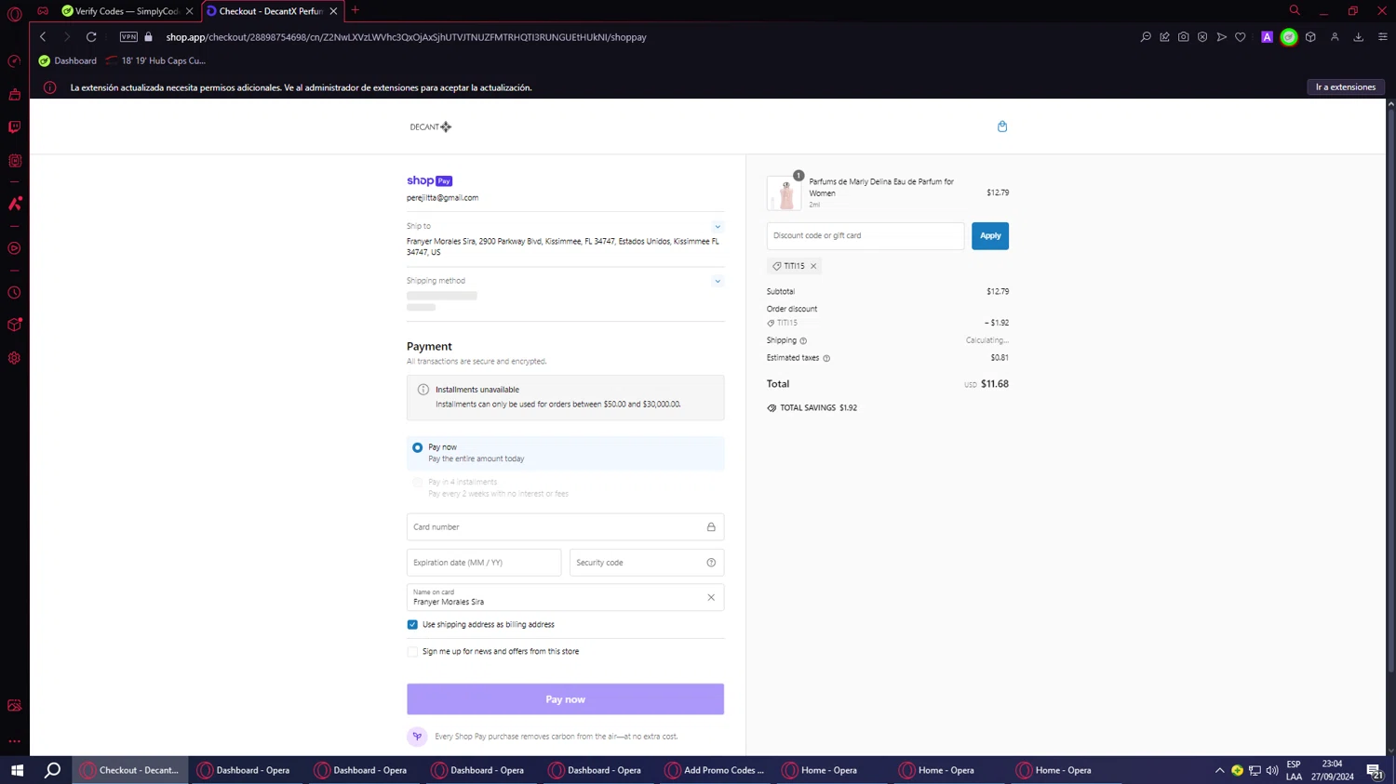Search tabs with the red magnifier
The height and width of the screenshot is (784, 1396).
pos(1295,10)
